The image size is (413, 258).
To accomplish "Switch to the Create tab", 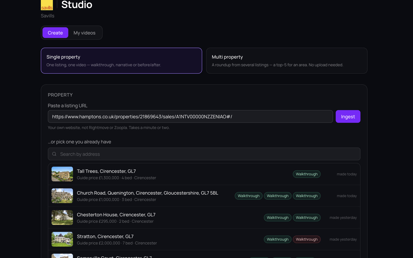I will click(x=55, y=33).
